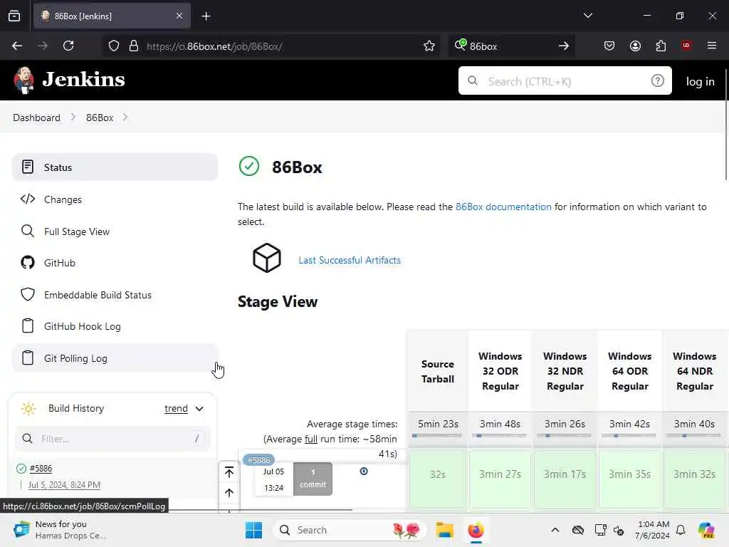The height and width of the screenshot is (547, 729).
Task: Click the Windows 32 ODR 3min 27s cell
Action: tap(500, 479)
